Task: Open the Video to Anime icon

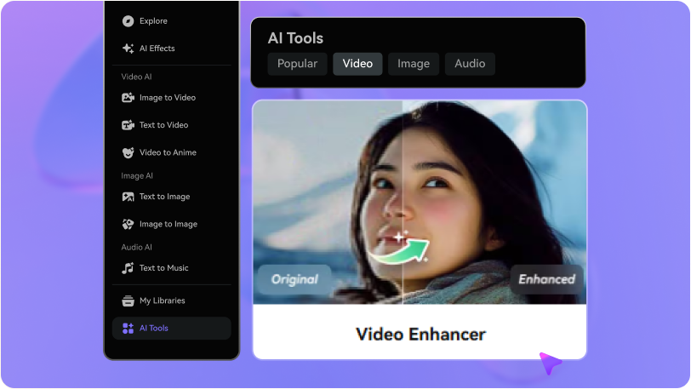Action: (128, 152)
